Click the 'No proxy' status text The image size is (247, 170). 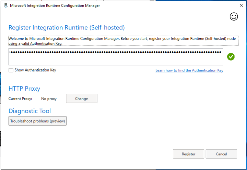49,99
